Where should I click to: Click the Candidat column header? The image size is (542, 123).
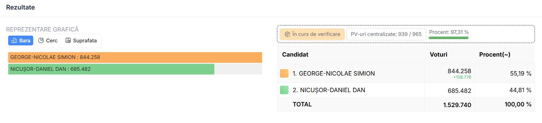295,55
